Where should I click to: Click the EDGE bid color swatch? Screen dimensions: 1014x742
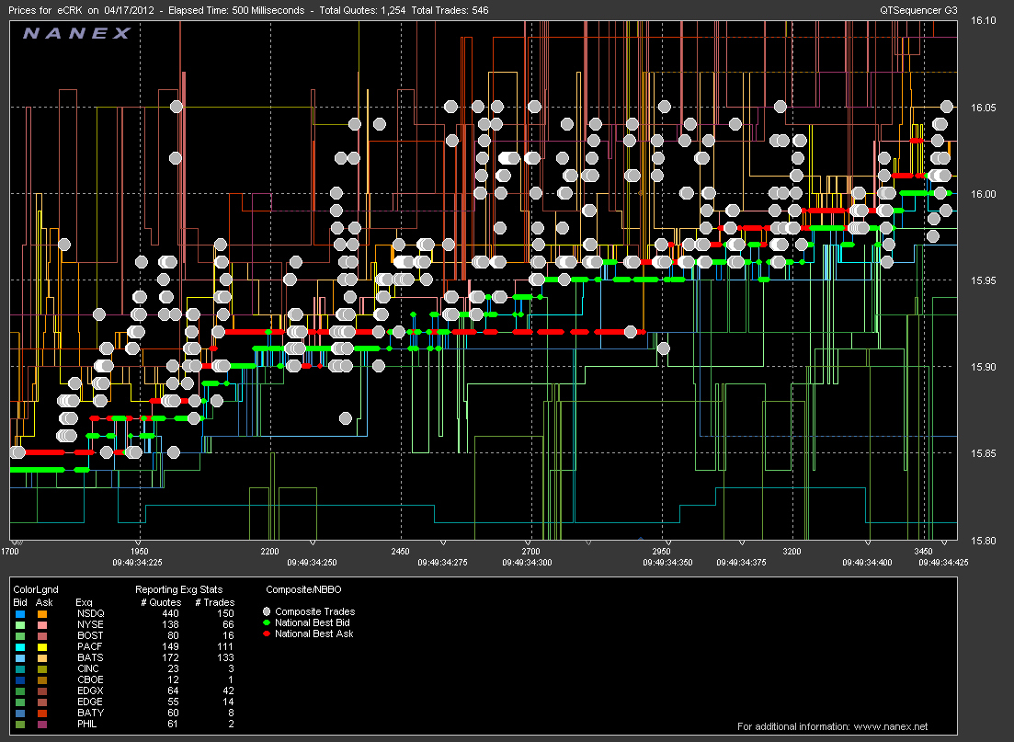pyautogui.click(x=20, y=702)
